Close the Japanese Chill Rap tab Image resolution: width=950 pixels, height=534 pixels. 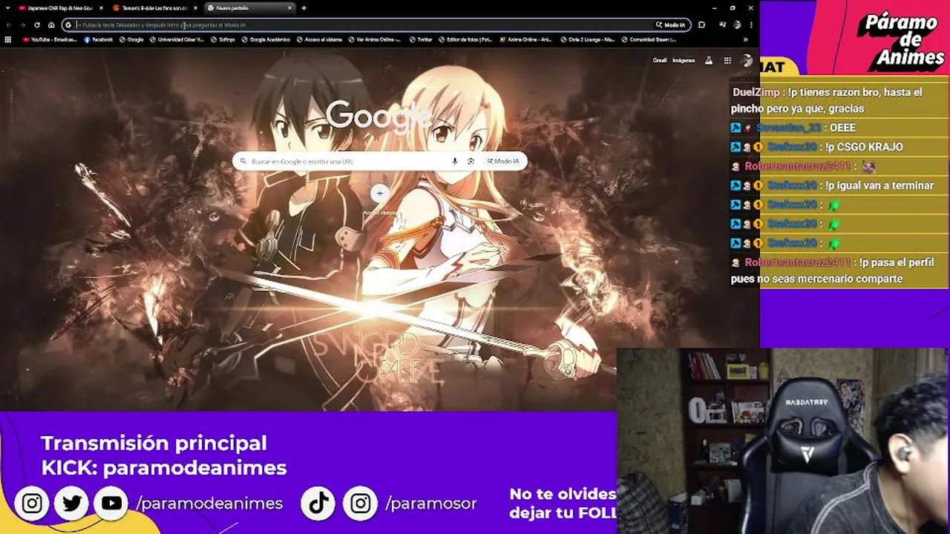point(100,7)
